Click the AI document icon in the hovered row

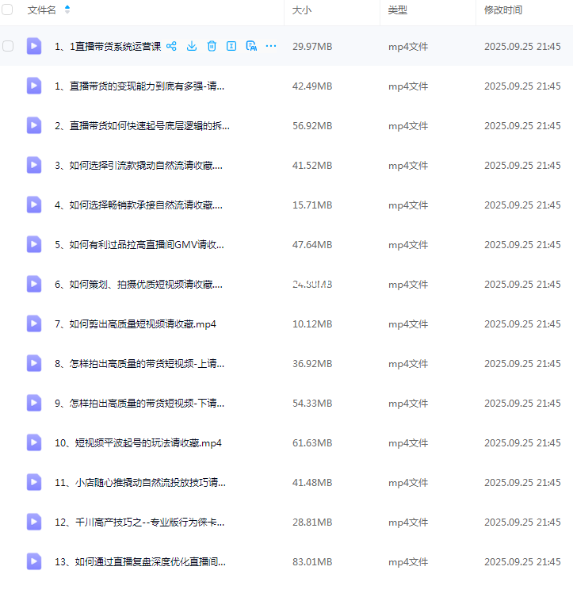[251, 46]
